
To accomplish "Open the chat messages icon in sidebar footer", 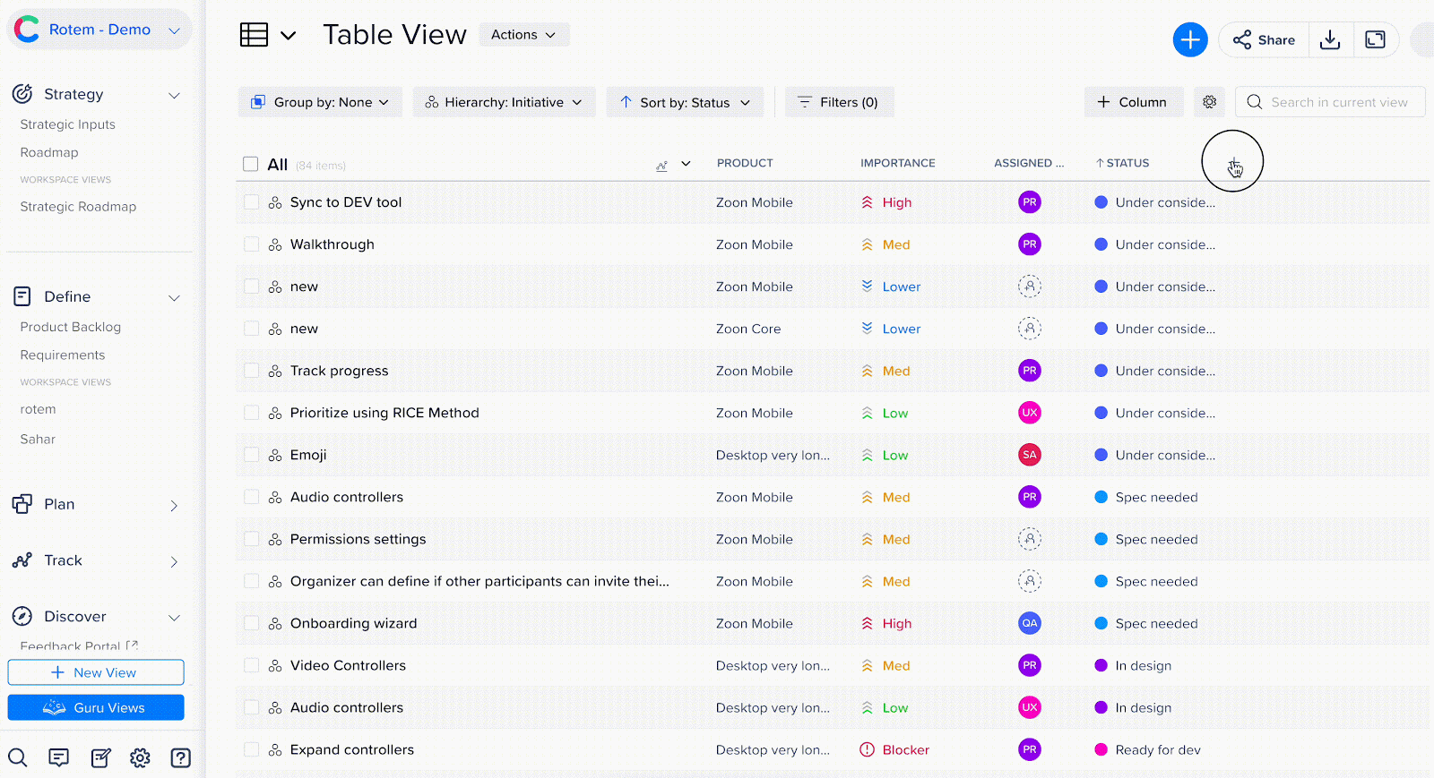I will click(x=59, y=758).
